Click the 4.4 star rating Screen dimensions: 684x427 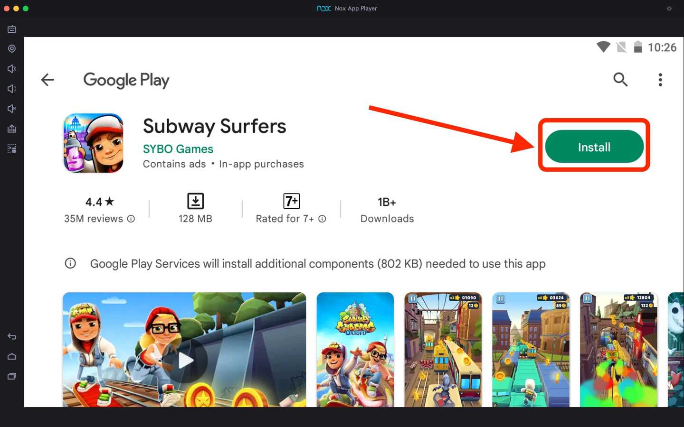100,202
